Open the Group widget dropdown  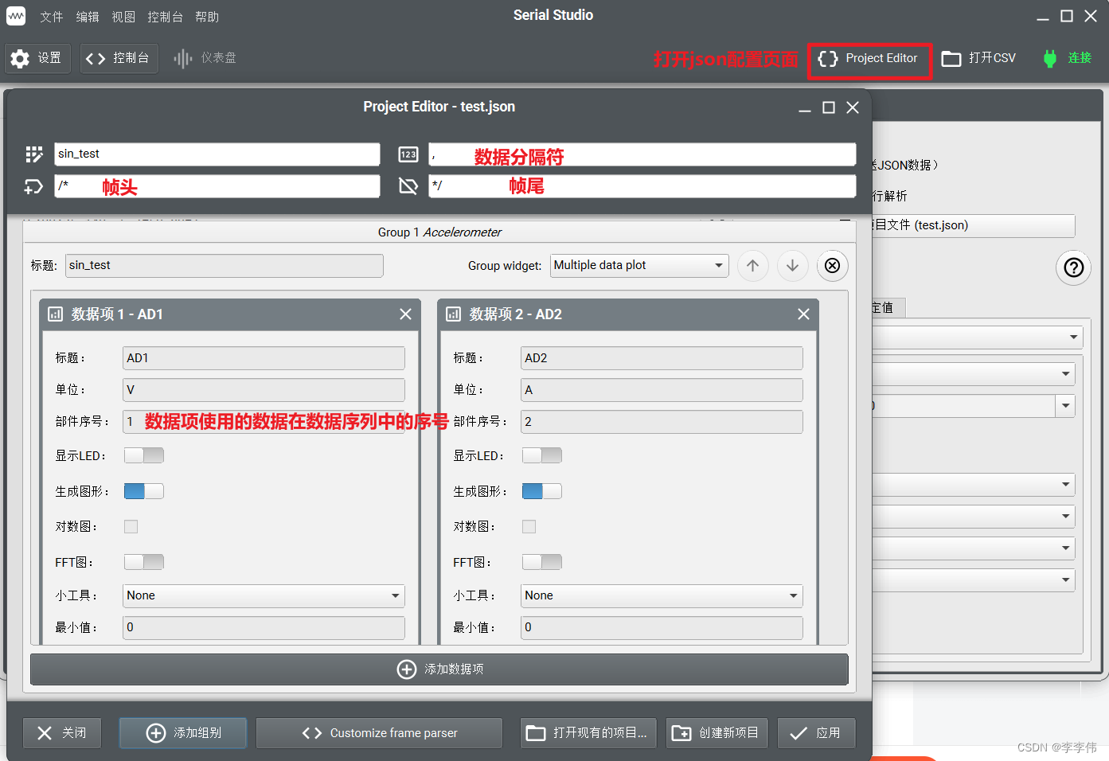click(x=638, y=265)
